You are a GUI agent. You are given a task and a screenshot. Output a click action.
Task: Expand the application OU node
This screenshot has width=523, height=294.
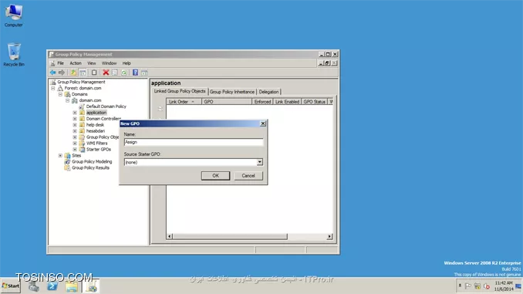point(75,113)
